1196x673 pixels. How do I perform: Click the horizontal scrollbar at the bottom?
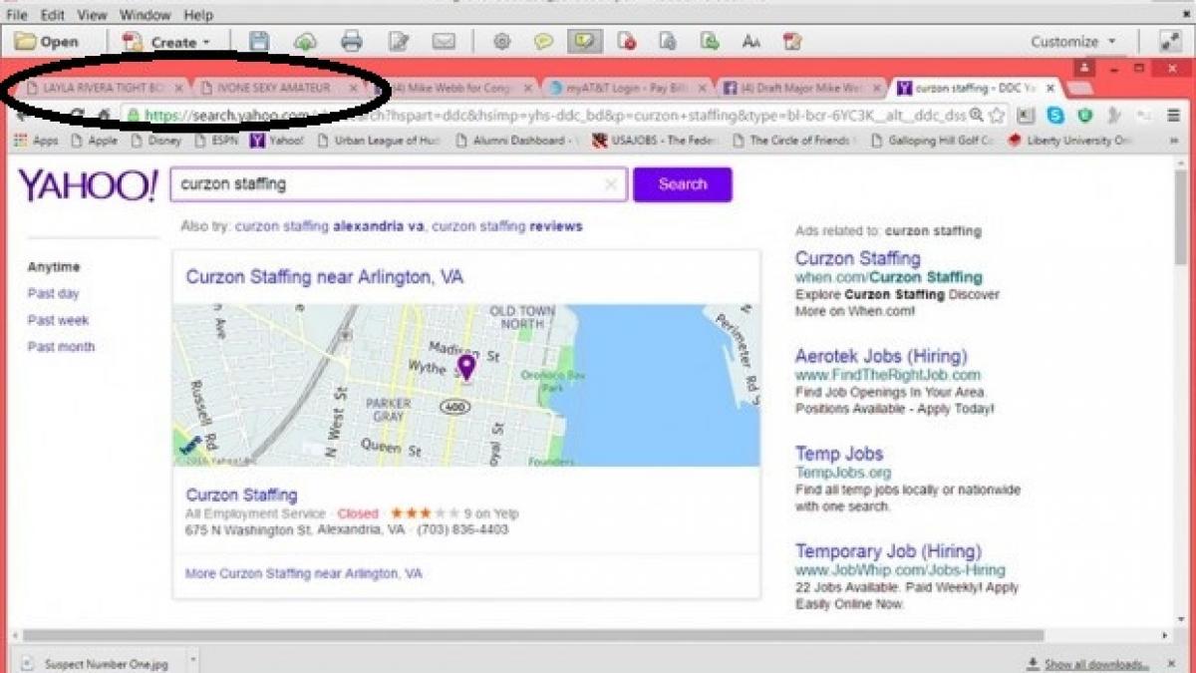tap(533, 635)
